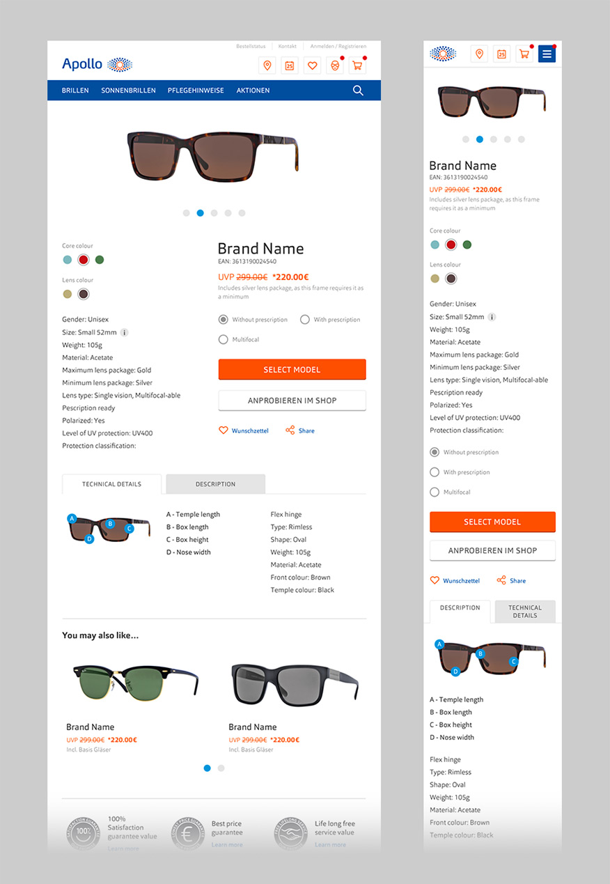The width and height of the screenshot is (610, 884).
Task: Open the shopping cart icon in desktop header
Action: coord(357,65)
